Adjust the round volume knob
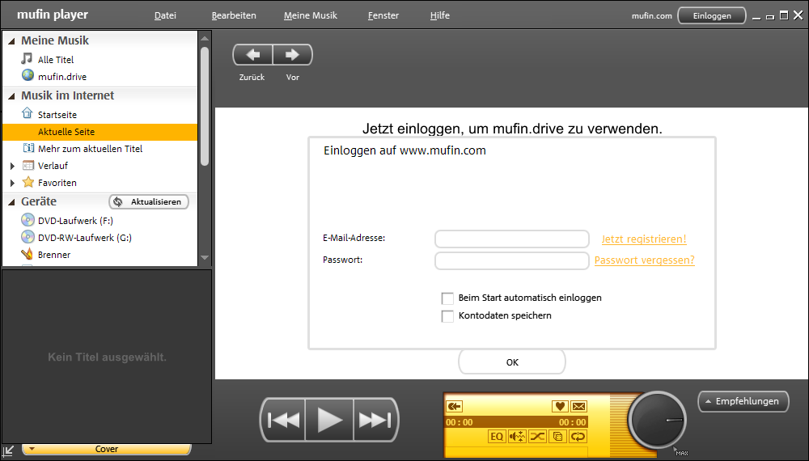Screen dimensions: 809x461 pyautogui.click(x=656, y=420)
